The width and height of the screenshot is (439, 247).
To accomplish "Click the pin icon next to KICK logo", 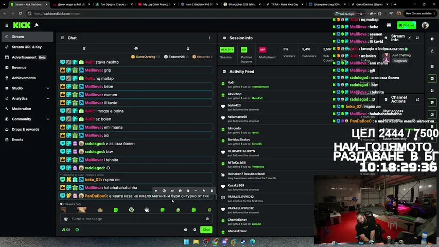I will (36, 25).
